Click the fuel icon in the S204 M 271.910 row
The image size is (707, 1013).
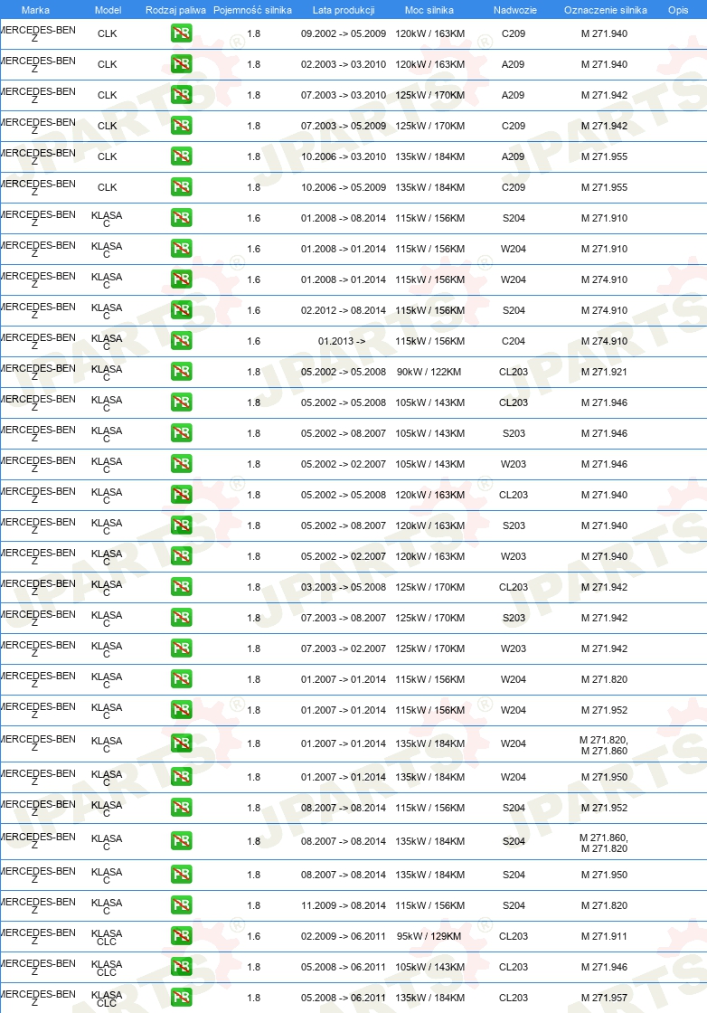point(182,218)
